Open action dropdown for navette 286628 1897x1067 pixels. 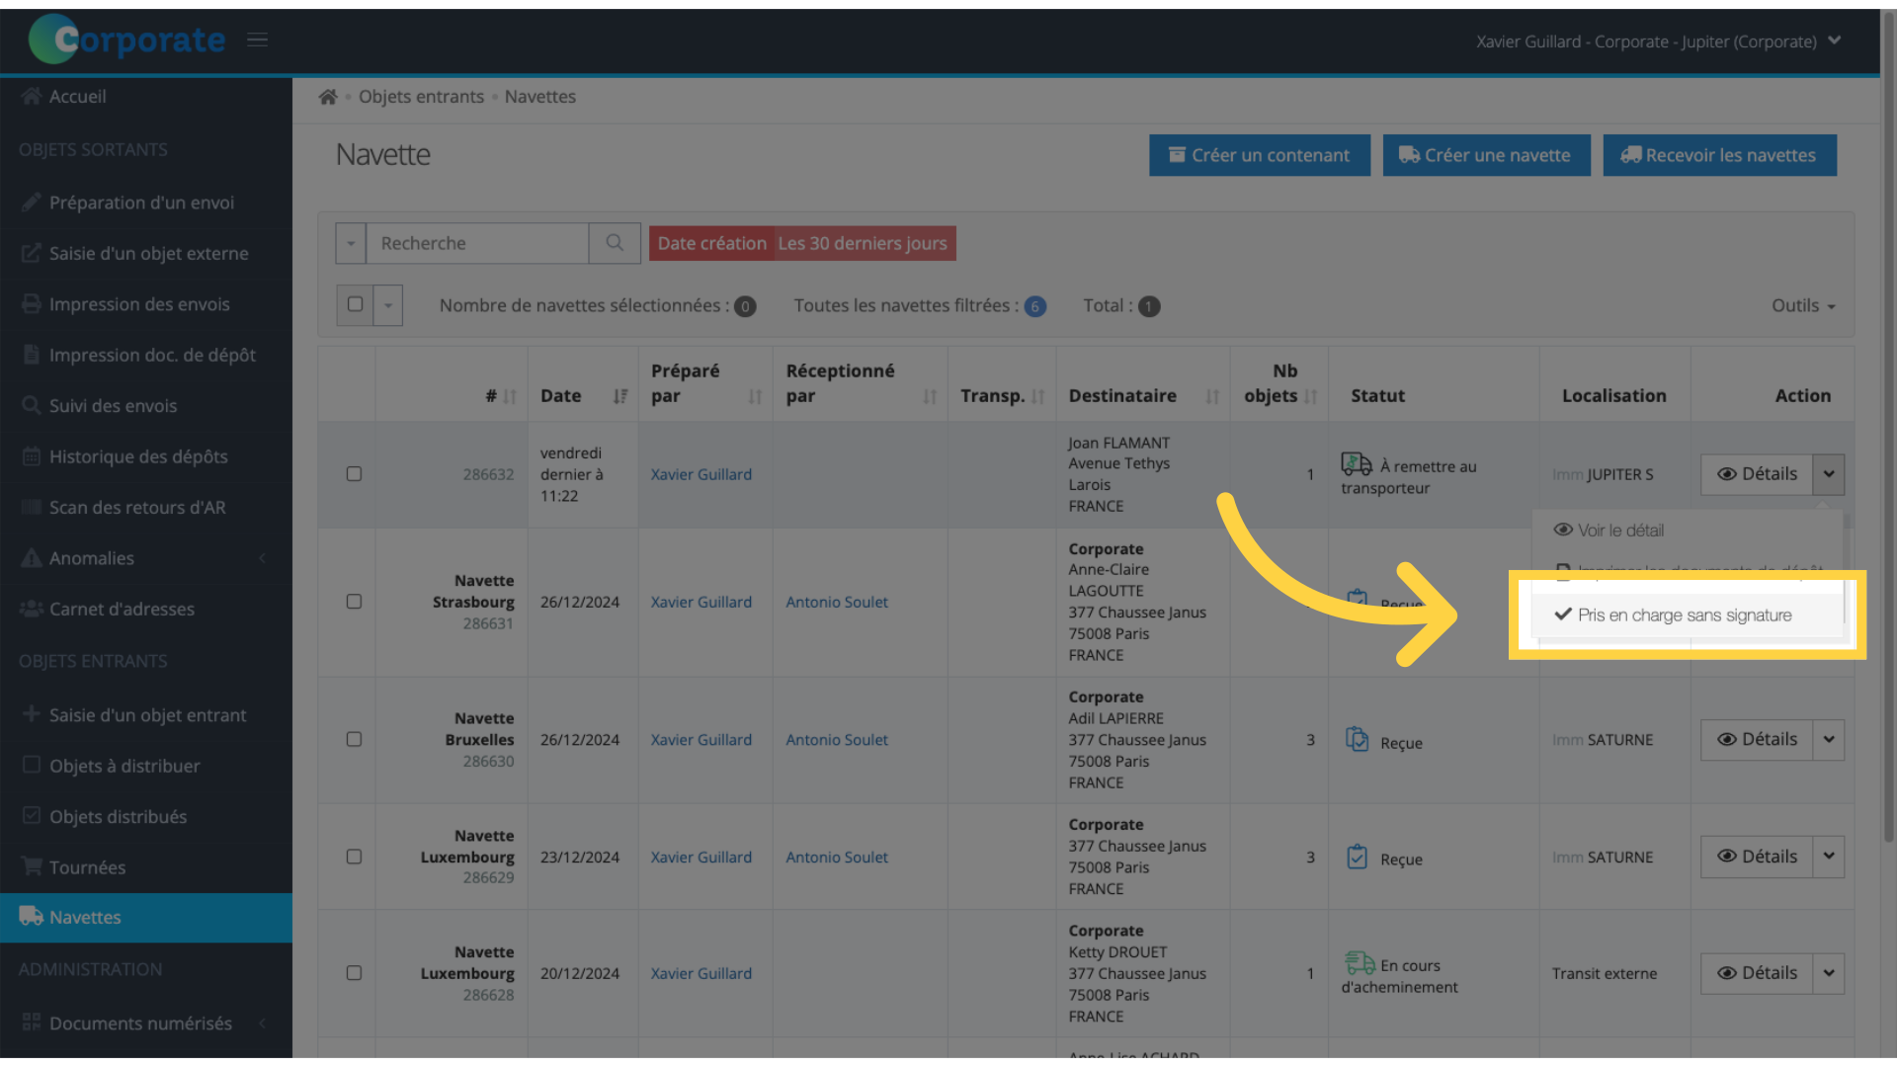[x=1829, y=973]
